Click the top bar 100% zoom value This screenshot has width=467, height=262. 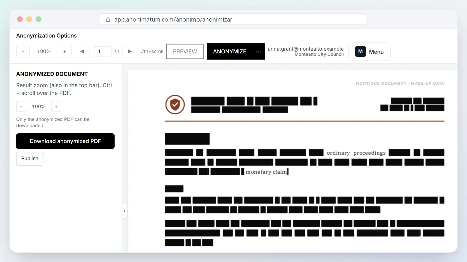[x=44, y=51]
